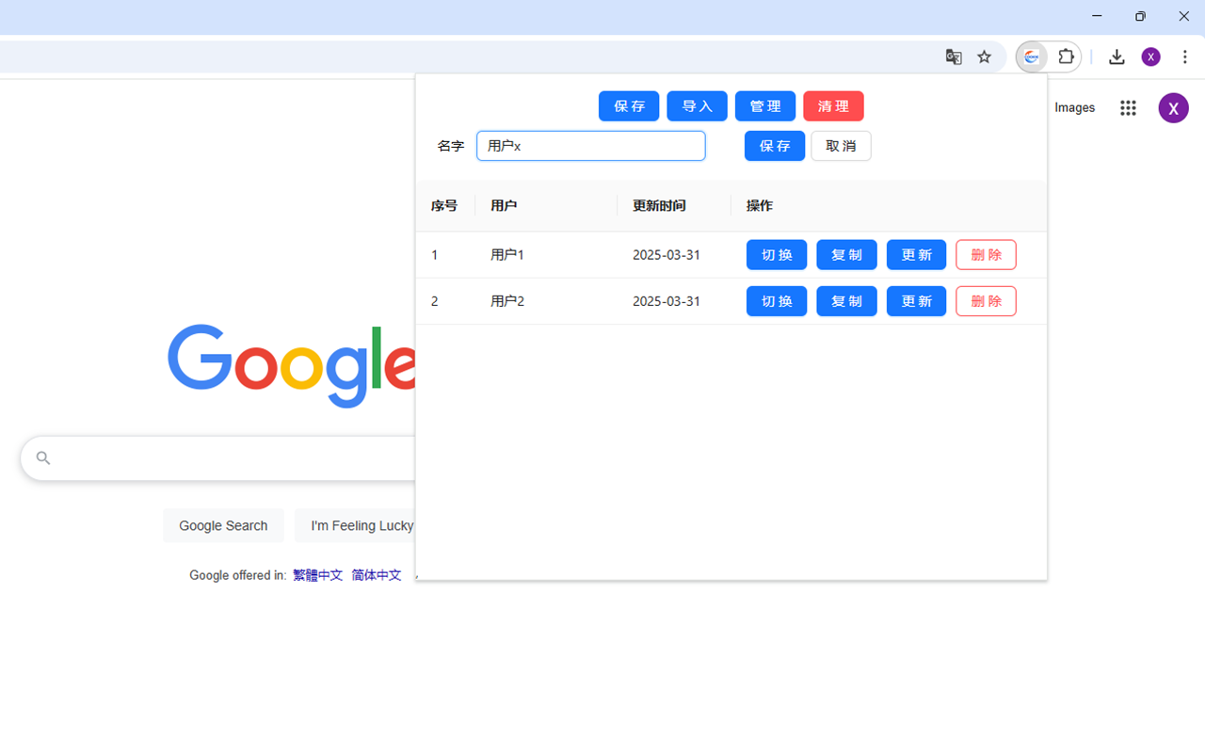The image size is (1205, 753).
Task: Open the 简体中文 language link
Action: 376,574
